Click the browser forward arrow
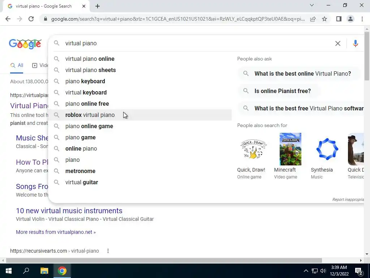The image size is (370, 278). tap(20, 19)
